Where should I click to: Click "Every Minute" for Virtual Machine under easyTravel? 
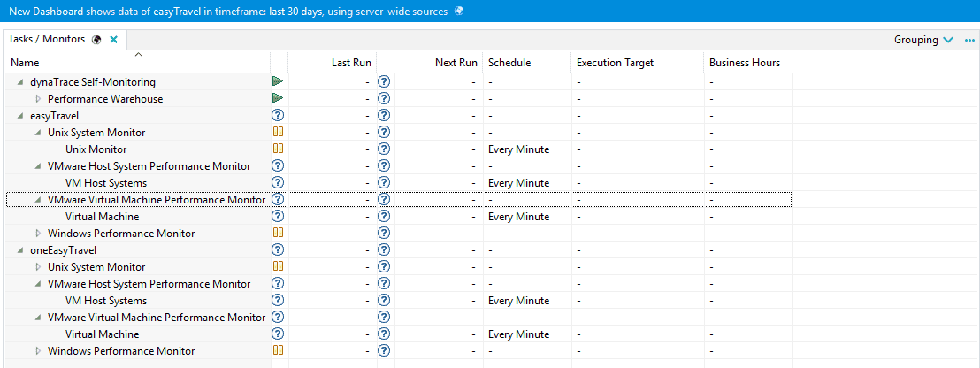pos(519,216)
